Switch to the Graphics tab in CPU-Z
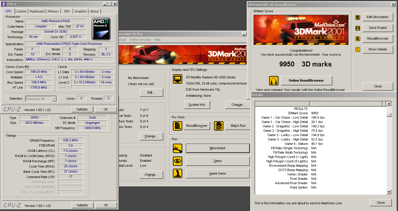Viewport: 398px width, 211px height. tap(81, 11)
